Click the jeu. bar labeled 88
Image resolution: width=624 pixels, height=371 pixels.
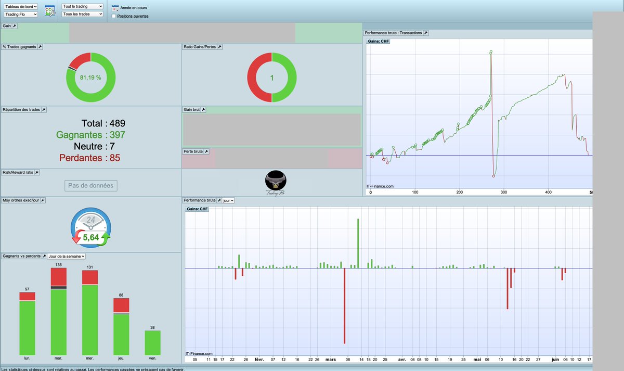(121, 326)
